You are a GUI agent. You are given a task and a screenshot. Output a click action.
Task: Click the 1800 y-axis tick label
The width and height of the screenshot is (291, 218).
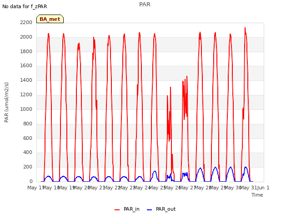[26, 51]
